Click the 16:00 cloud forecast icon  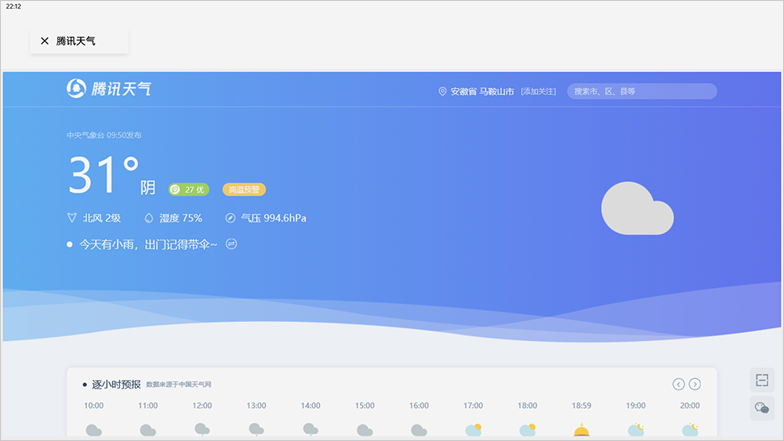point(419,430)
